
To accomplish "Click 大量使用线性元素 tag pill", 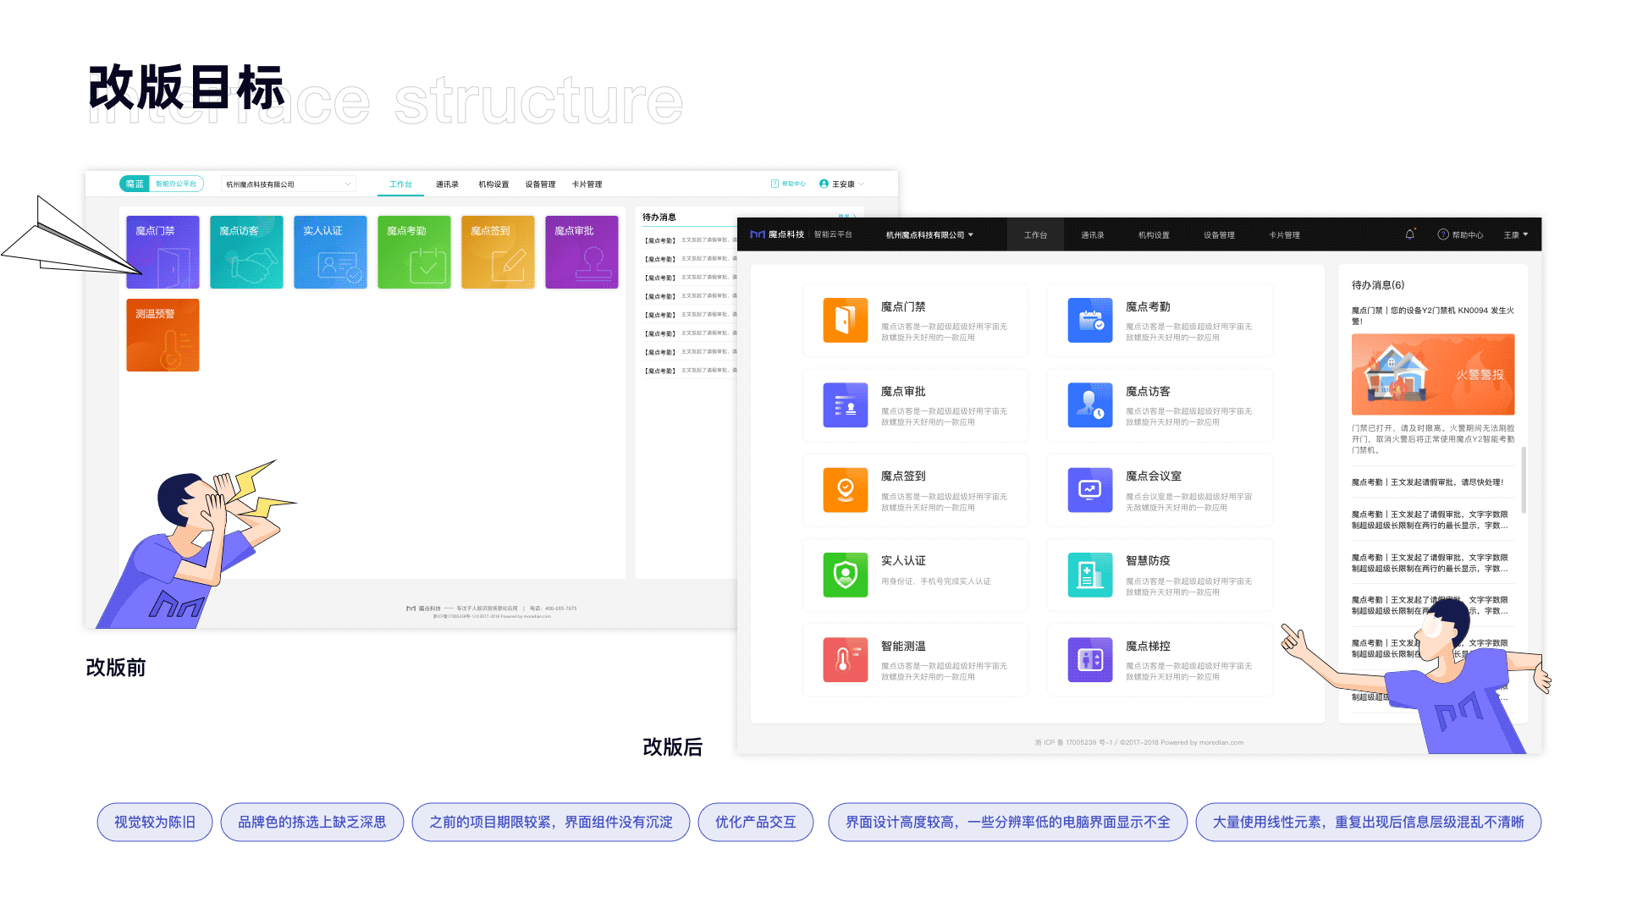I will click(x=1369, y=822).
